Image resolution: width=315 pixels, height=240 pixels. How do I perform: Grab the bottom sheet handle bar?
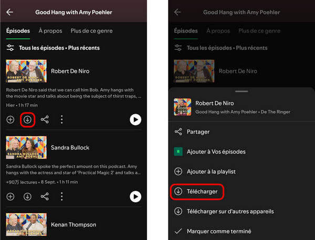pos(241,91)
